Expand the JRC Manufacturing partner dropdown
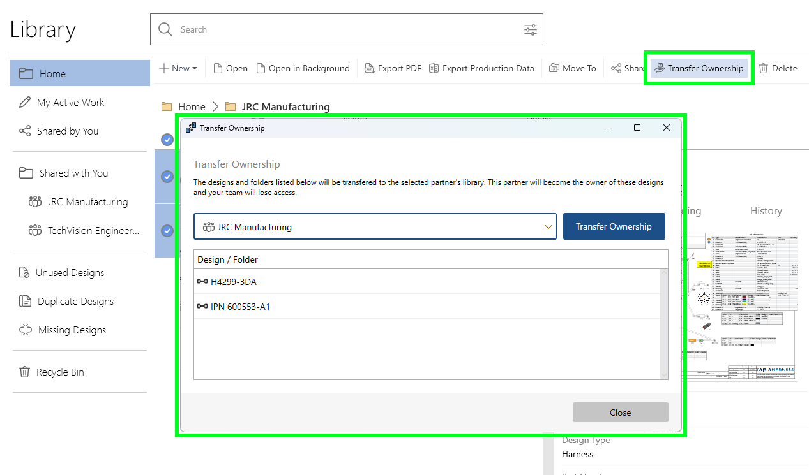Viewport: 809px width, 475px height. coord(375,226)
